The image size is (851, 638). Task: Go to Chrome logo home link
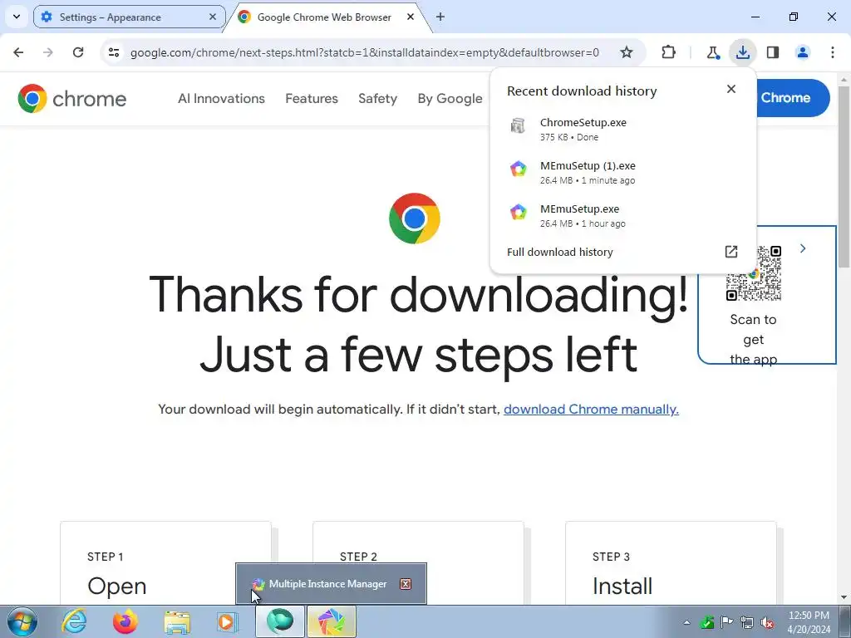(72, 98)
